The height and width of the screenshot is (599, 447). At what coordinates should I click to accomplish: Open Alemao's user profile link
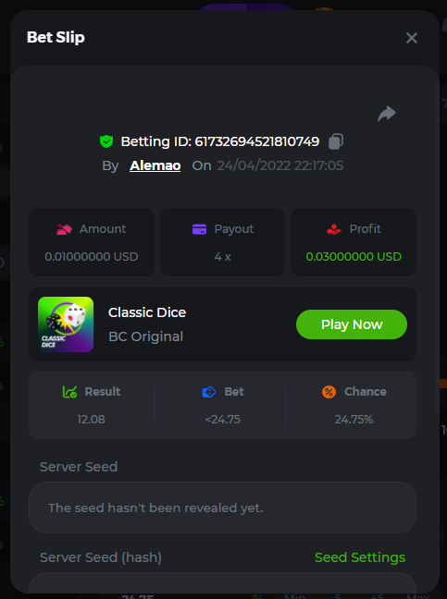155,165
